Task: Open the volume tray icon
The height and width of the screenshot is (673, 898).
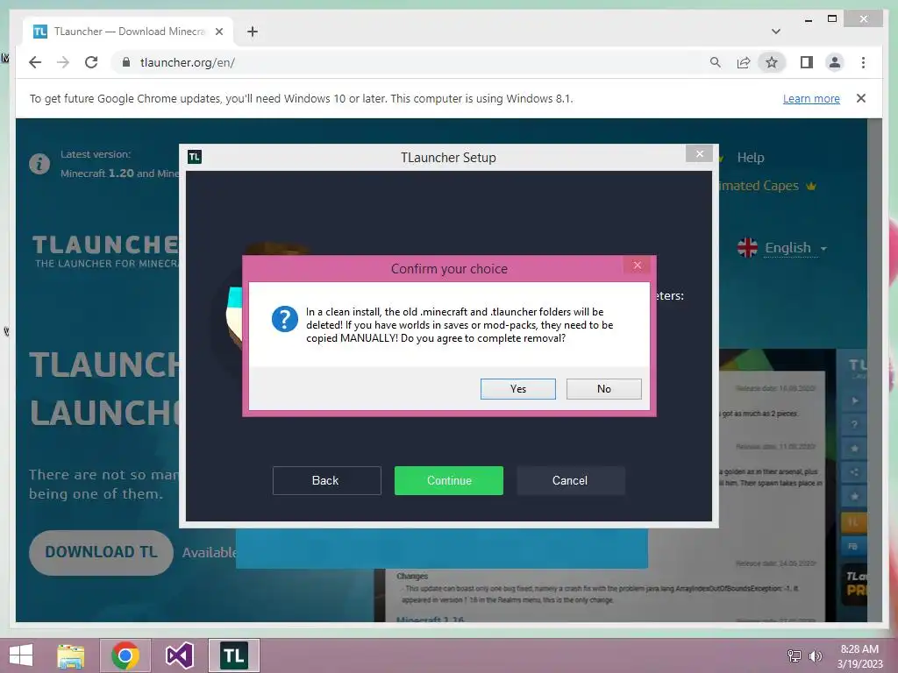Action: pyautogui.click(x=815, y=655)
